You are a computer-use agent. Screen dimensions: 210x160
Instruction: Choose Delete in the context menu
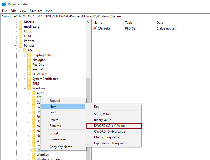pos(63,120)
